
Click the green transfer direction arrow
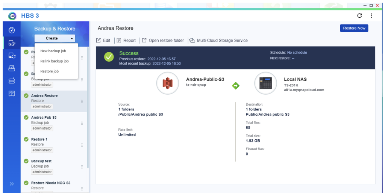(236, 86)
